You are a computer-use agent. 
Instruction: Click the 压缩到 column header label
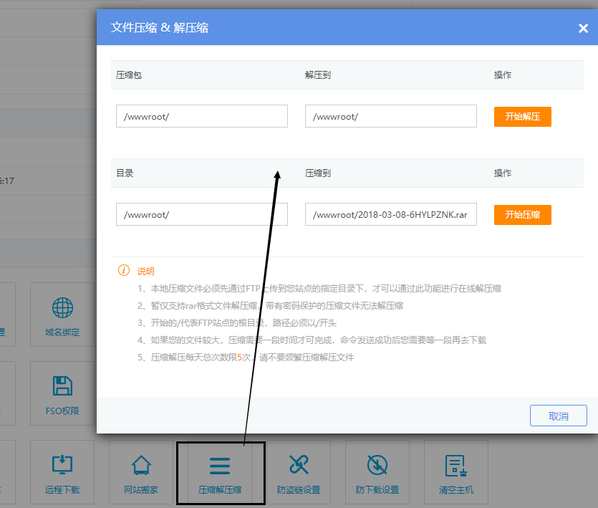pyautogui.click(x=317, y=173)
